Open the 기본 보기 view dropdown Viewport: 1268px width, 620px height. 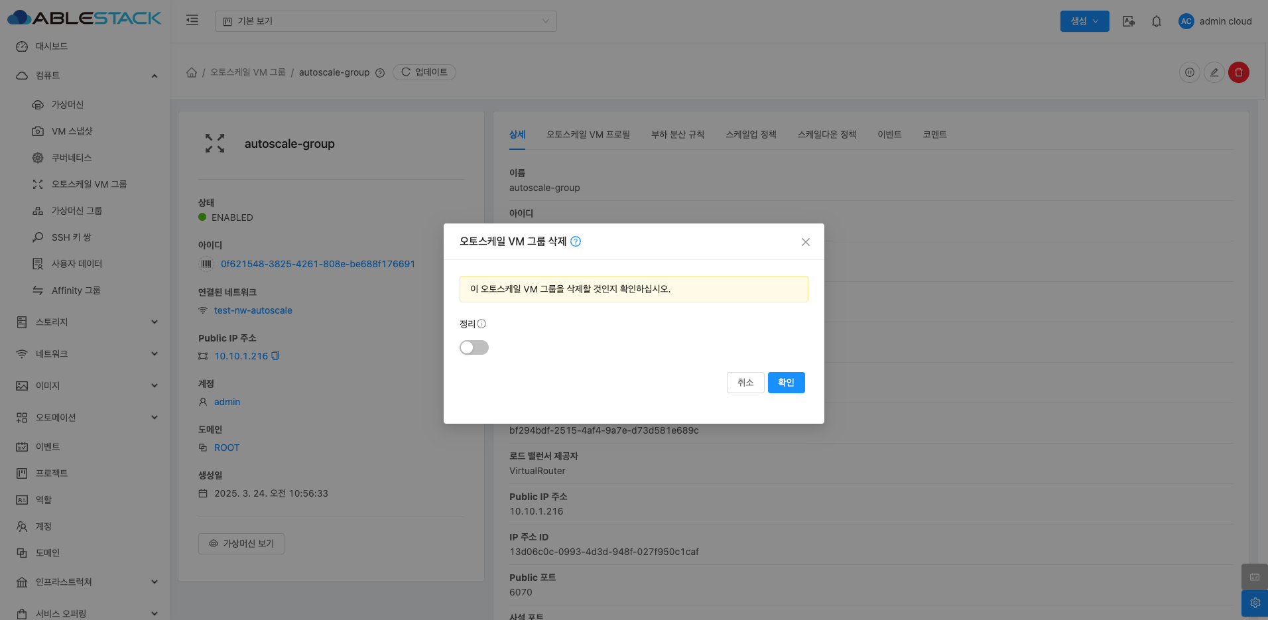pos(385,21)
